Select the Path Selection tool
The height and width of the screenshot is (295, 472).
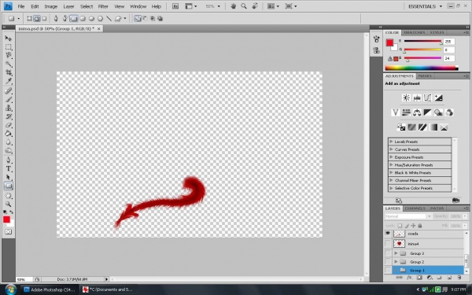(x=9, y=177)
